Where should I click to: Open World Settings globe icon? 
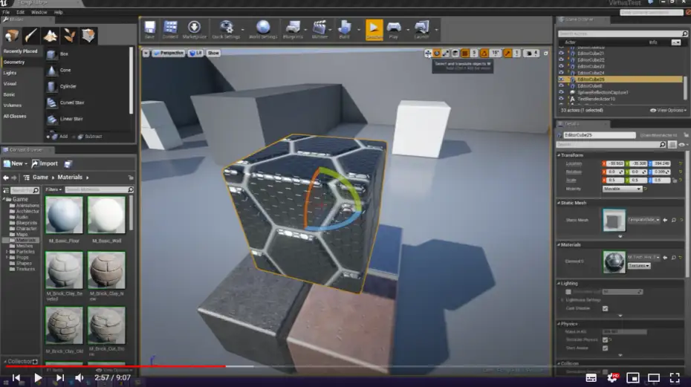(263, 30)
